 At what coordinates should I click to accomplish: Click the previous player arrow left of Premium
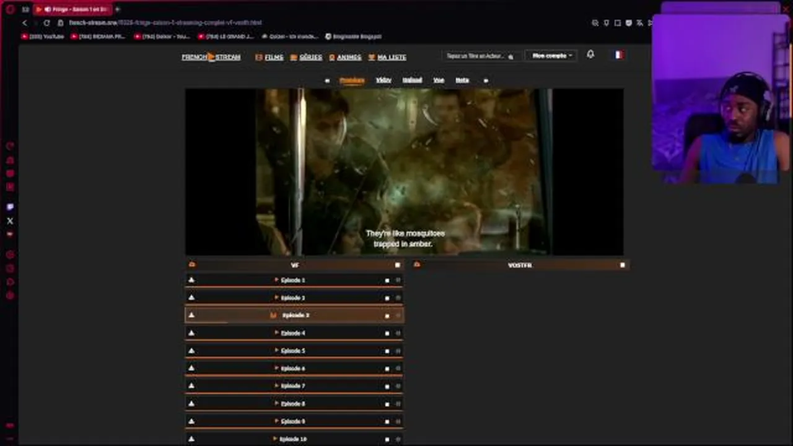click(327, 81)
